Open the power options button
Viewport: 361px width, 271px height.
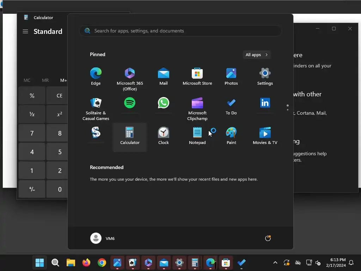point(268,238)
